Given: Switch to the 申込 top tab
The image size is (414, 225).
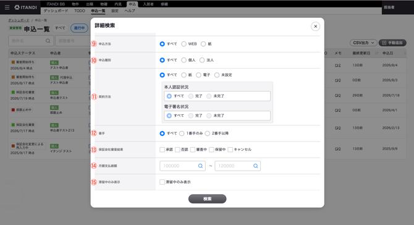Looking at the screenshot, I should click(132, 4).
